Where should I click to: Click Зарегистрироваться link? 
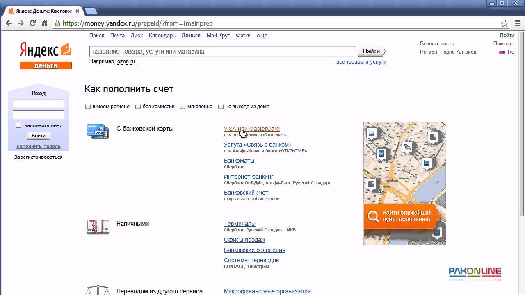click(39, 157)
